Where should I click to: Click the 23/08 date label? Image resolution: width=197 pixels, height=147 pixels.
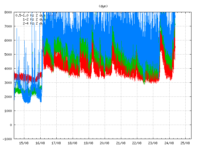(153, 143)
